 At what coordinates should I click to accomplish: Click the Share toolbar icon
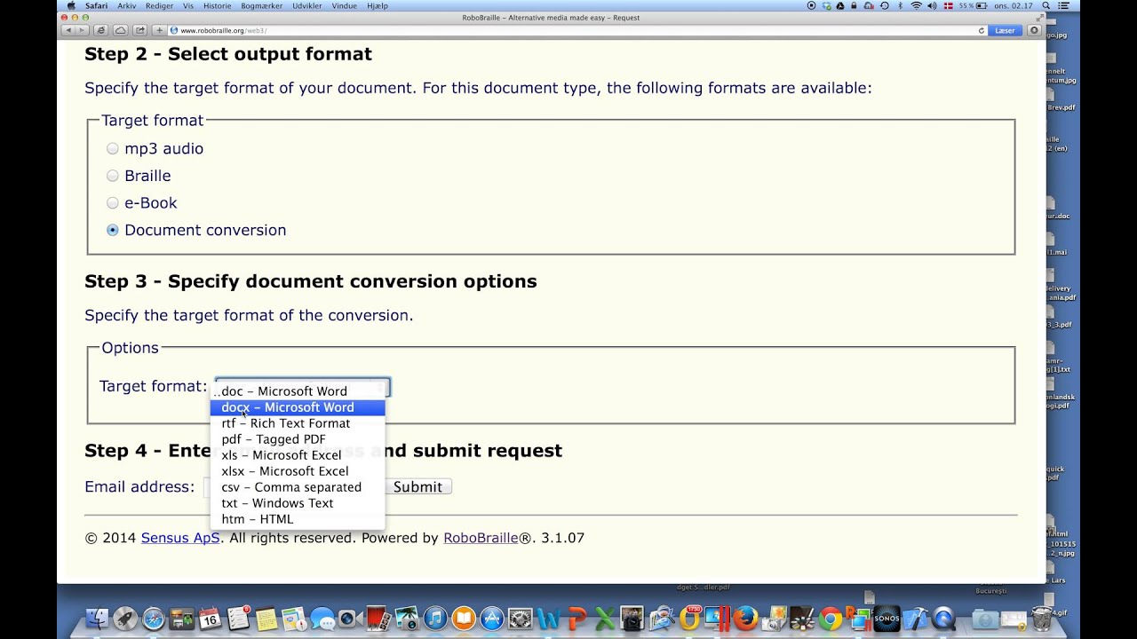pyautogui.click(x=139, y=30)
